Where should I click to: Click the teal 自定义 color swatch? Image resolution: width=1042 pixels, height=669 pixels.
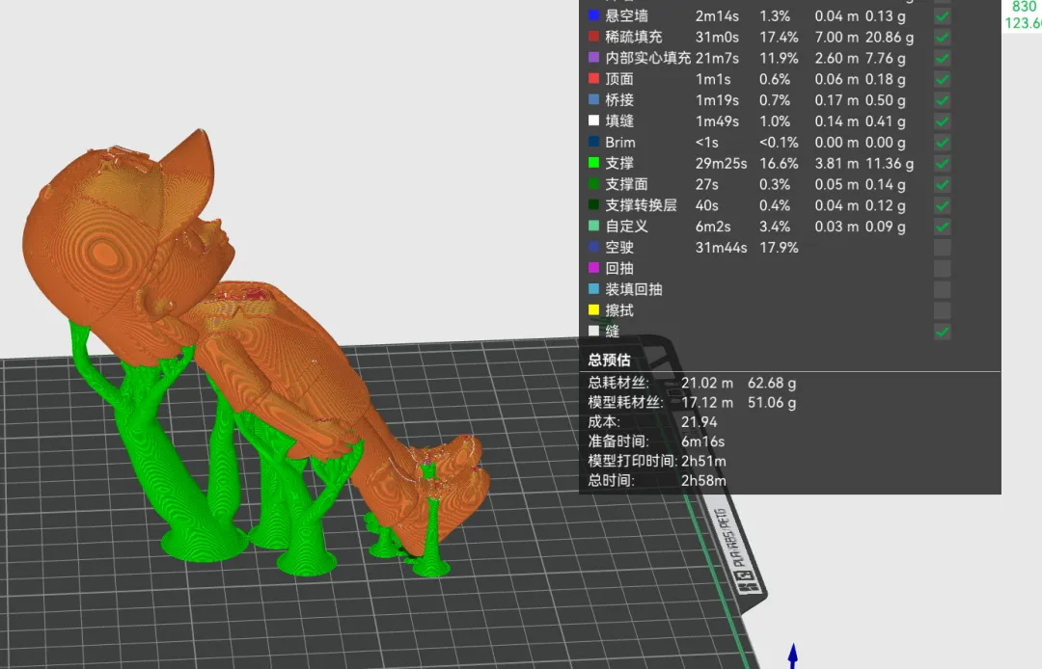coord(593,226)
